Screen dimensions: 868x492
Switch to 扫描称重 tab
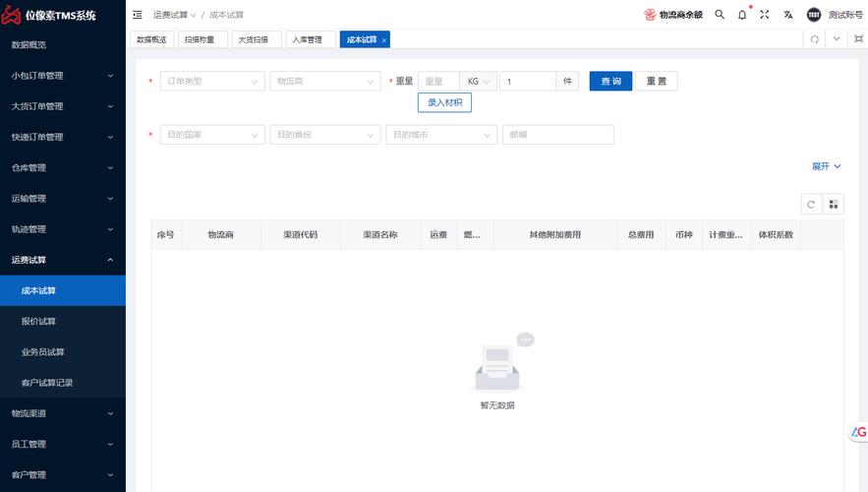click(203, 39)
